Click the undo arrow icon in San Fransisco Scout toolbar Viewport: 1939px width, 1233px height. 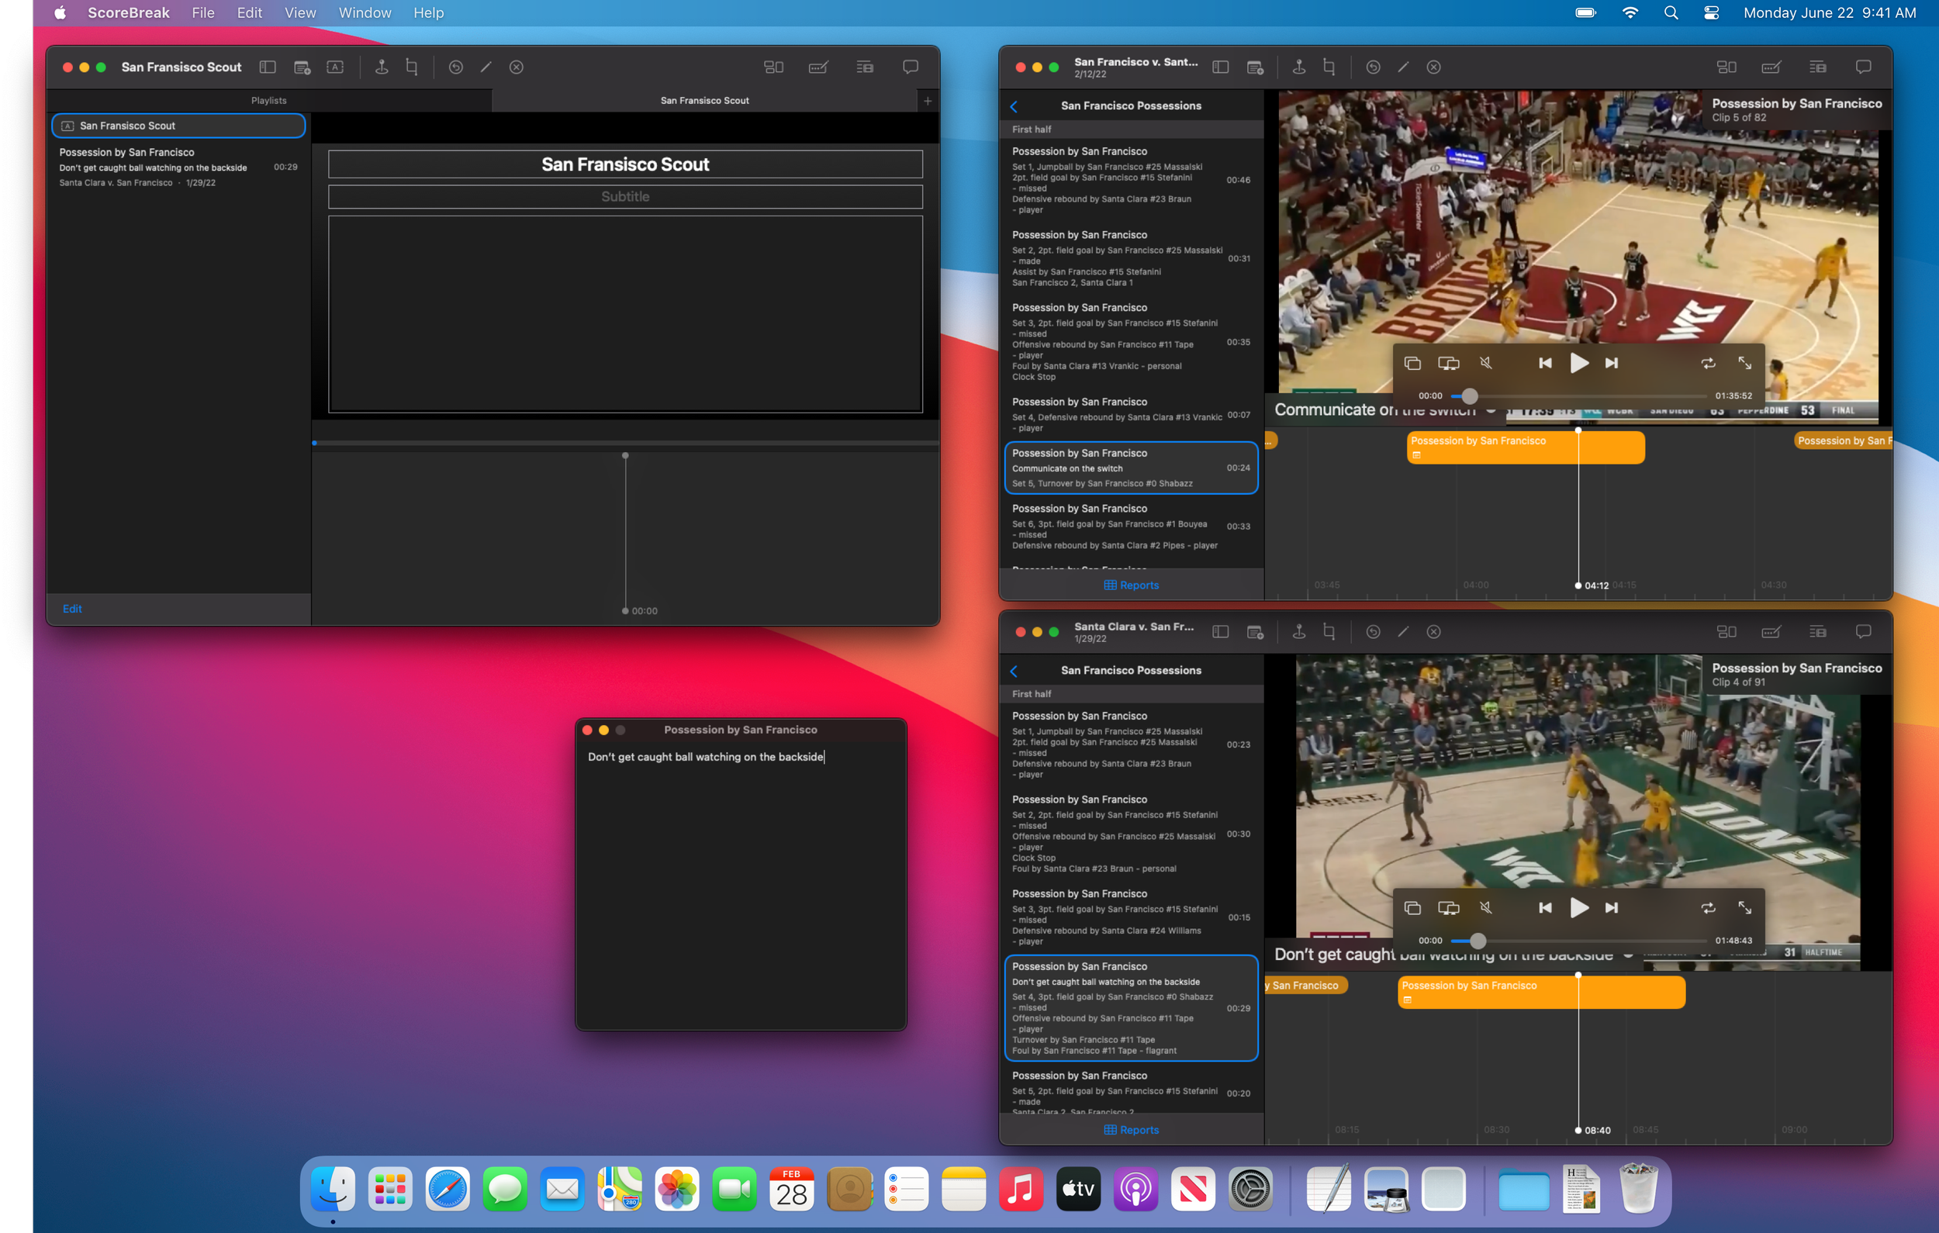456,67
